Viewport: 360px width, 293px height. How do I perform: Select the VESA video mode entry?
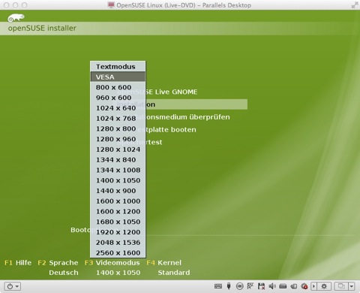[118, 77]
